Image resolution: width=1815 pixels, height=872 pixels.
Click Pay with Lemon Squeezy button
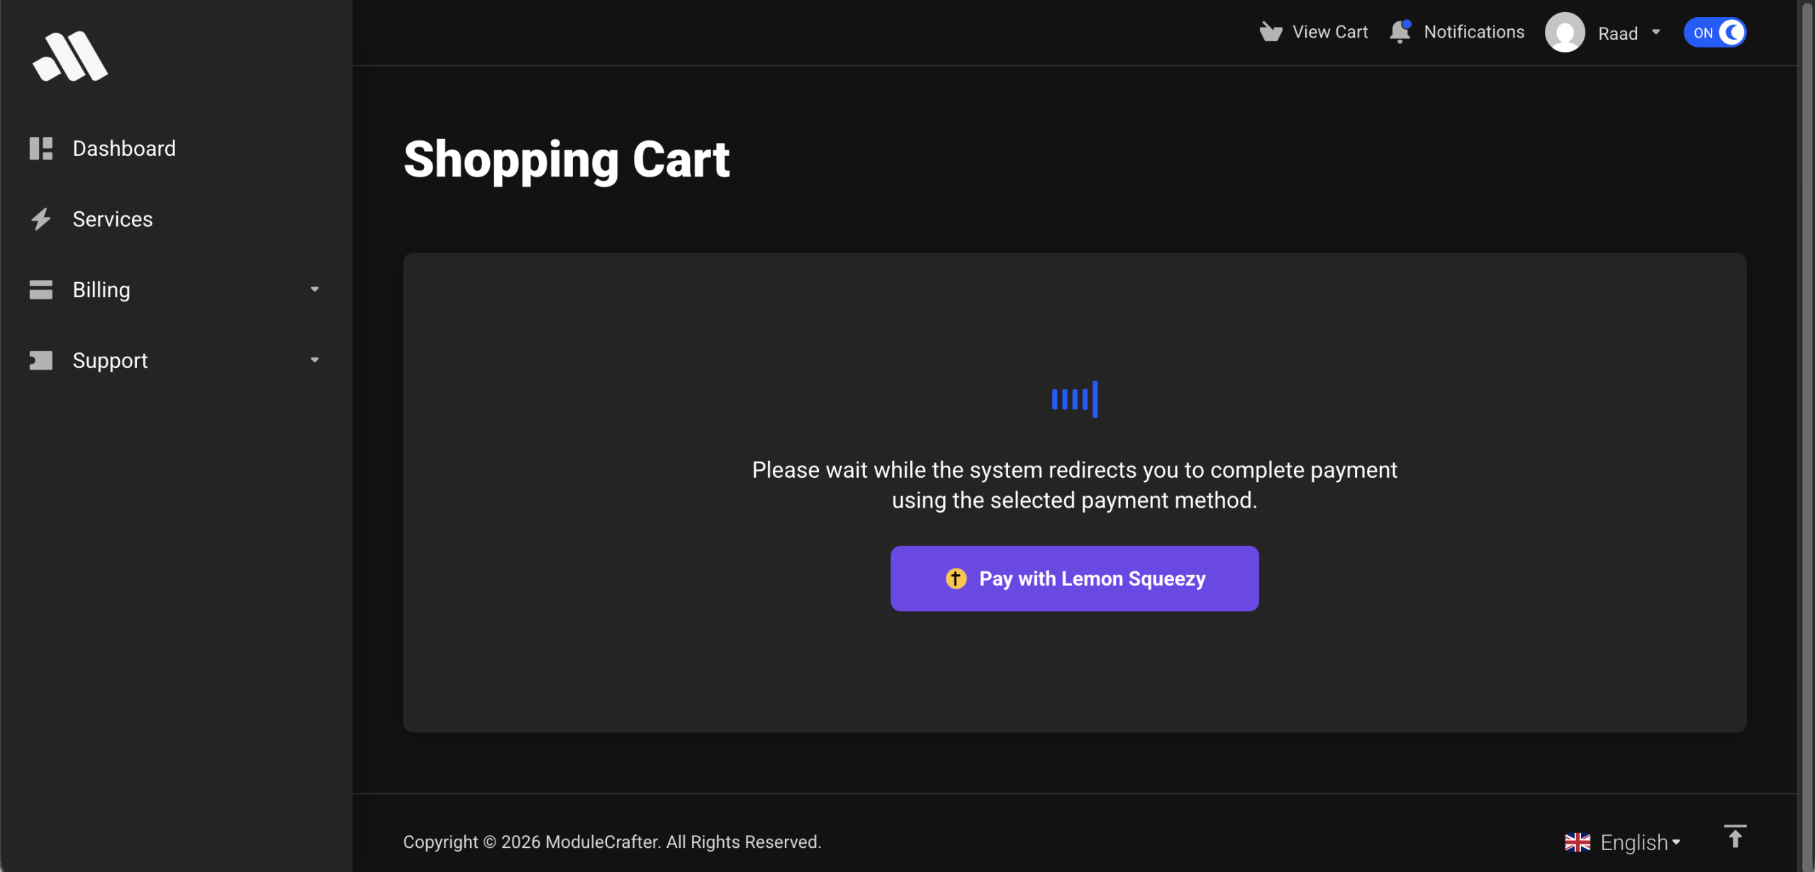point(1074,578)
